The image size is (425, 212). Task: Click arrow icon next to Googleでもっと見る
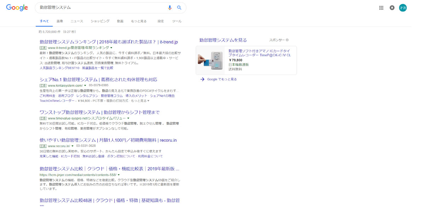202,79
